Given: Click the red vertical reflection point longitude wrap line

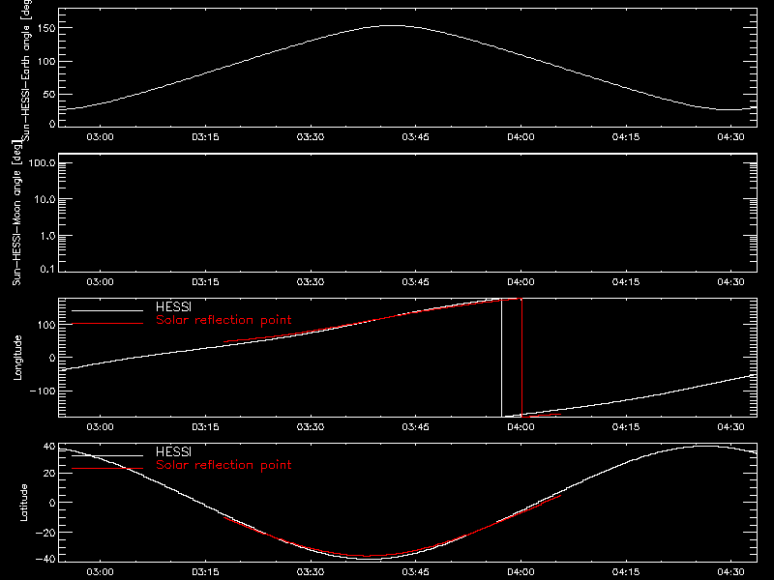Looking at the screenshot, I should pyautogui.click(x=521, y=358).
